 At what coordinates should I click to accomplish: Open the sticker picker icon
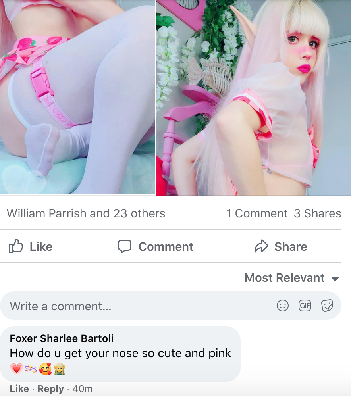(327, 306)
